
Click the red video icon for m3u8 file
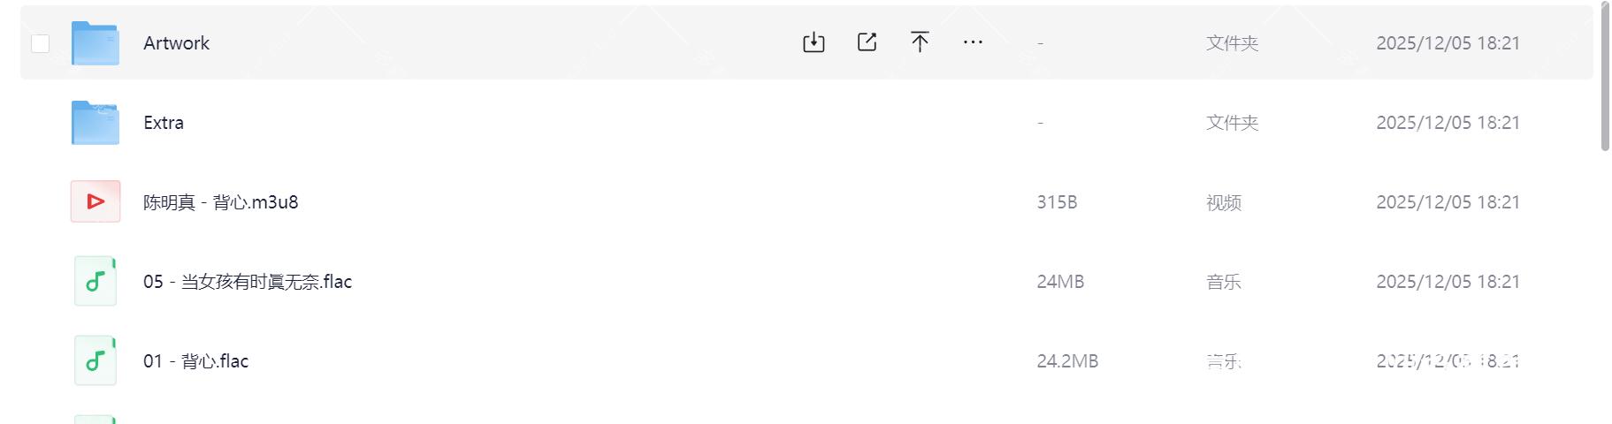coord(95,201)
